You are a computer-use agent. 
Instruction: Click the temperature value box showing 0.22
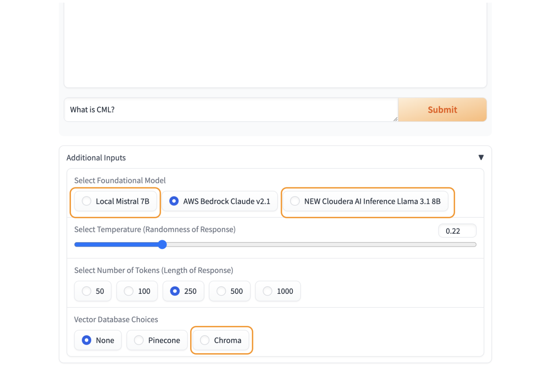click(x=457, y=231)
